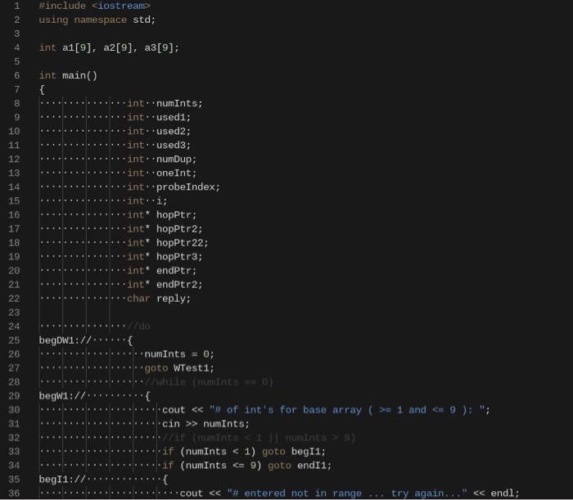This screenshot has width=573, height=500.
Task: Click "using namespace std;" text
Action: coord(97,20)
